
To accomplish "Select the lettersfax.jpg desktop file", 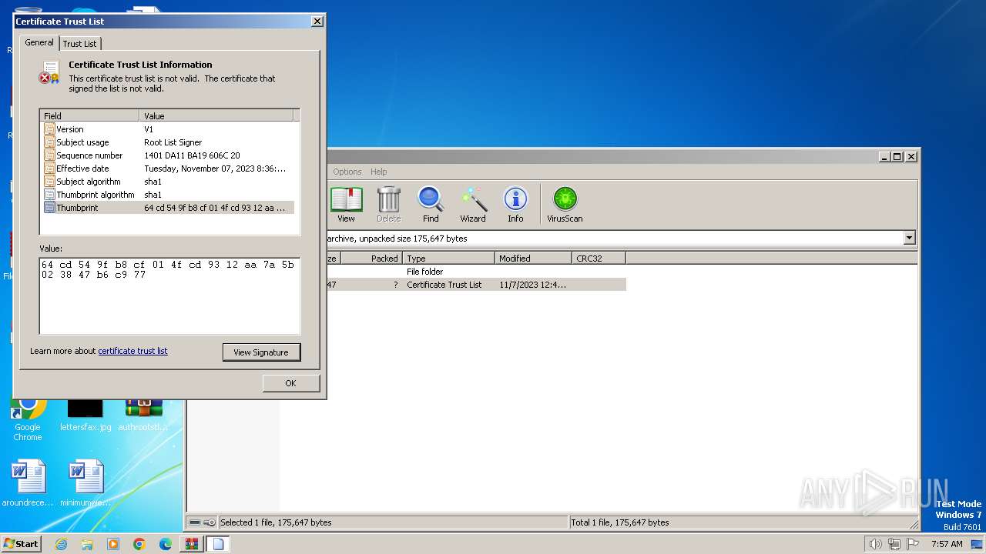I will coord(86,416).
